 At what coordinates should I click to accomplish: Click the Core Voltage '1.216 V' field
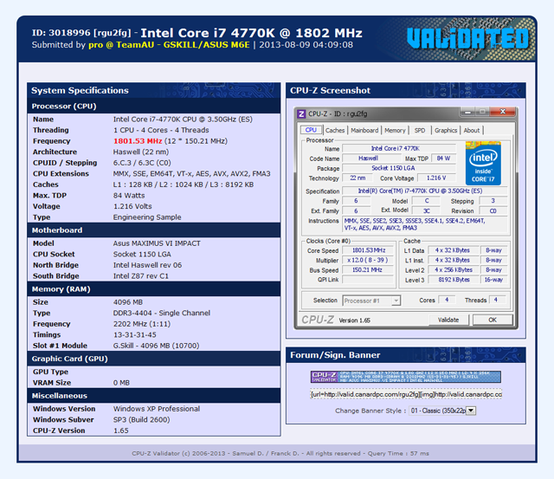point(436,178)
